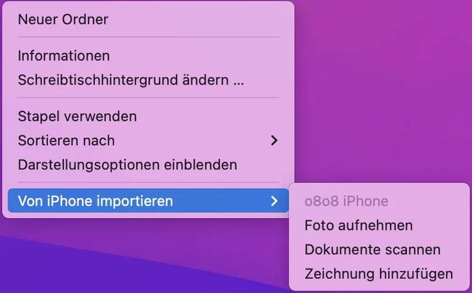Screen dimensions: 472x293
Task: Open Informationen for the desktop
Action: coord(148,56)
